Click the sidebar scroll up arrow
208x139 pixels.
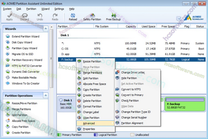[51, 27]
